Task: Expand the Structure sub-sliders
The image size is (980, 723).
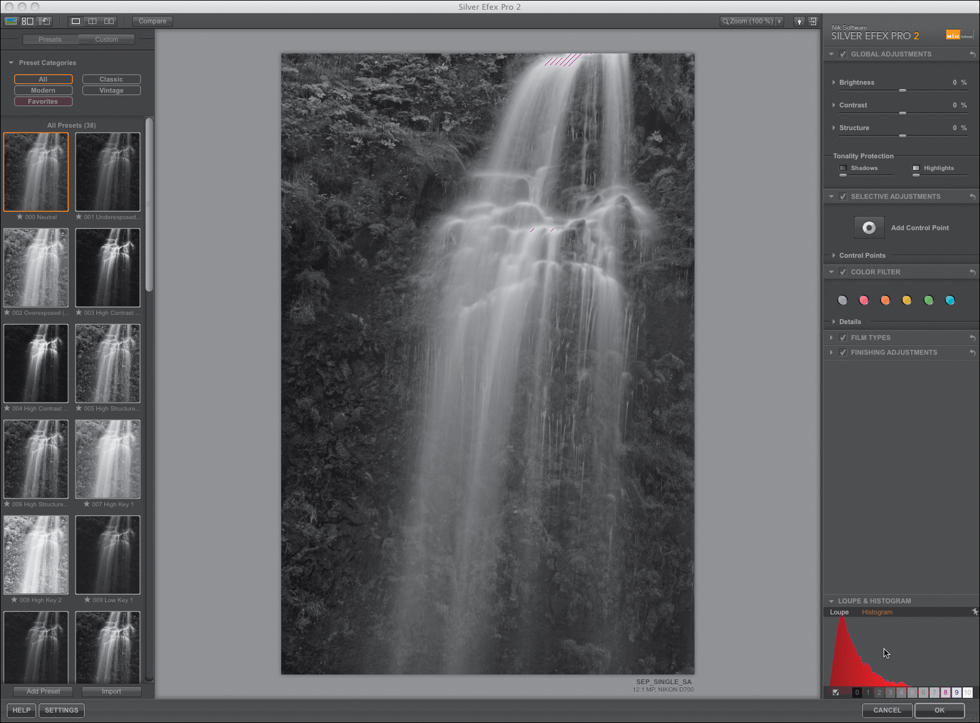Action: point(833,128)
